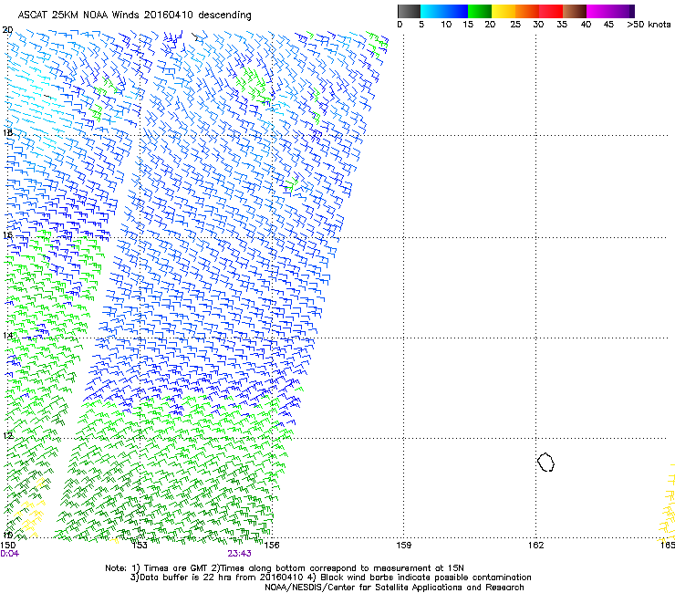This screenshot has width=675, height=593.
Task: Click the small black island outline near 162
Action: (x=545, y=462)
